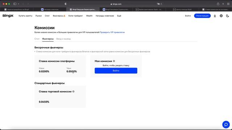
Task: Select the Фьючерсы commission tab
Action: point(48,39)
